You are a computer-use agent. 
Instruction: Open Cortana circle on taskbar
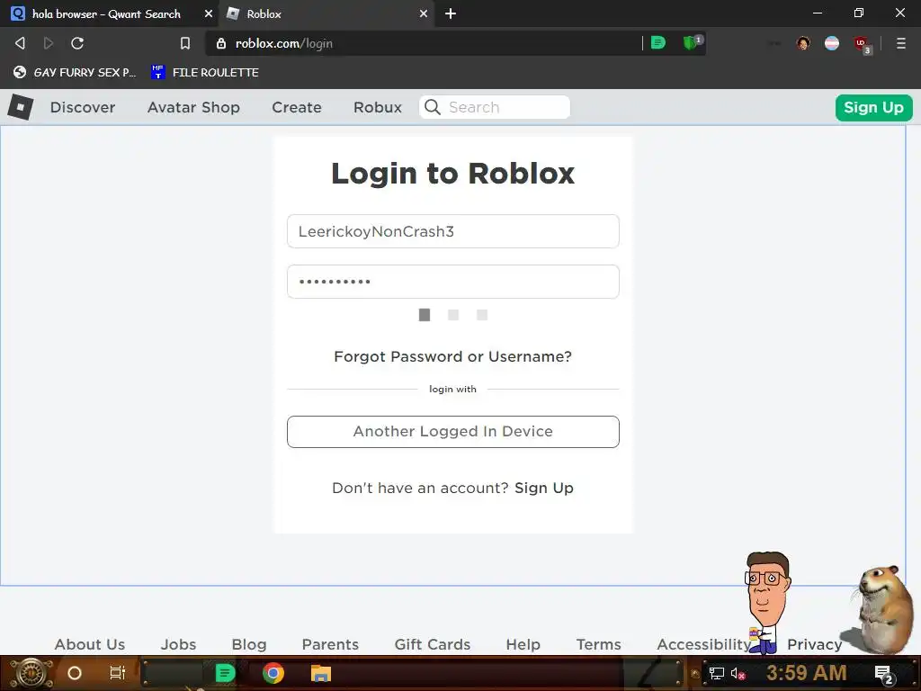pos(75,673)
